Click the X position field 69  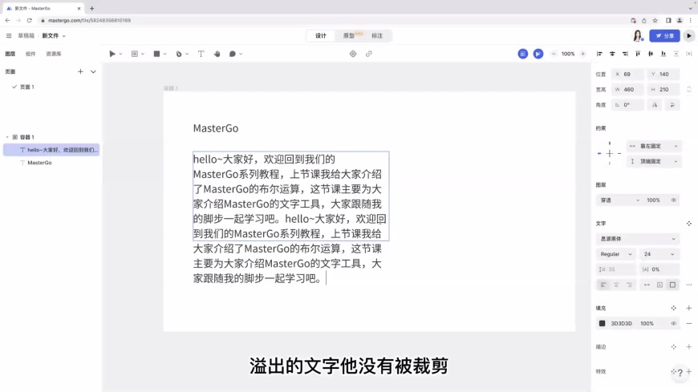627,75
